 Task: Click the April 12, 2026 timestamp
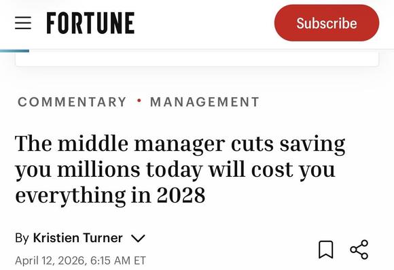click(50, 260)
